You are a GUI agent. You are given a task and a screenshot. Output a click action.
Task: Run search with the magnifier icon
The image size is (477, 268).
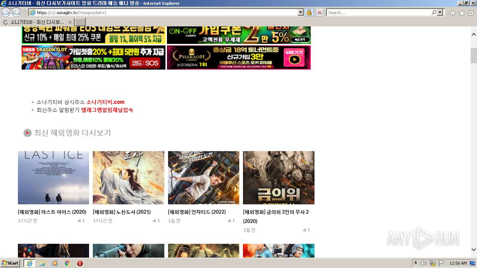coord(434,13)
